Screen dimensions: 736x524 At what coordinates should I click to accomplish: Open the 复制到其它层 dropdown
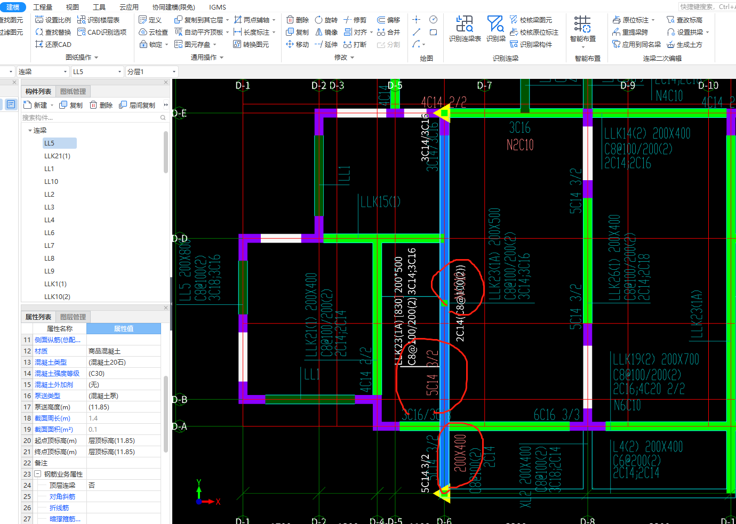[x=227, y=20]
